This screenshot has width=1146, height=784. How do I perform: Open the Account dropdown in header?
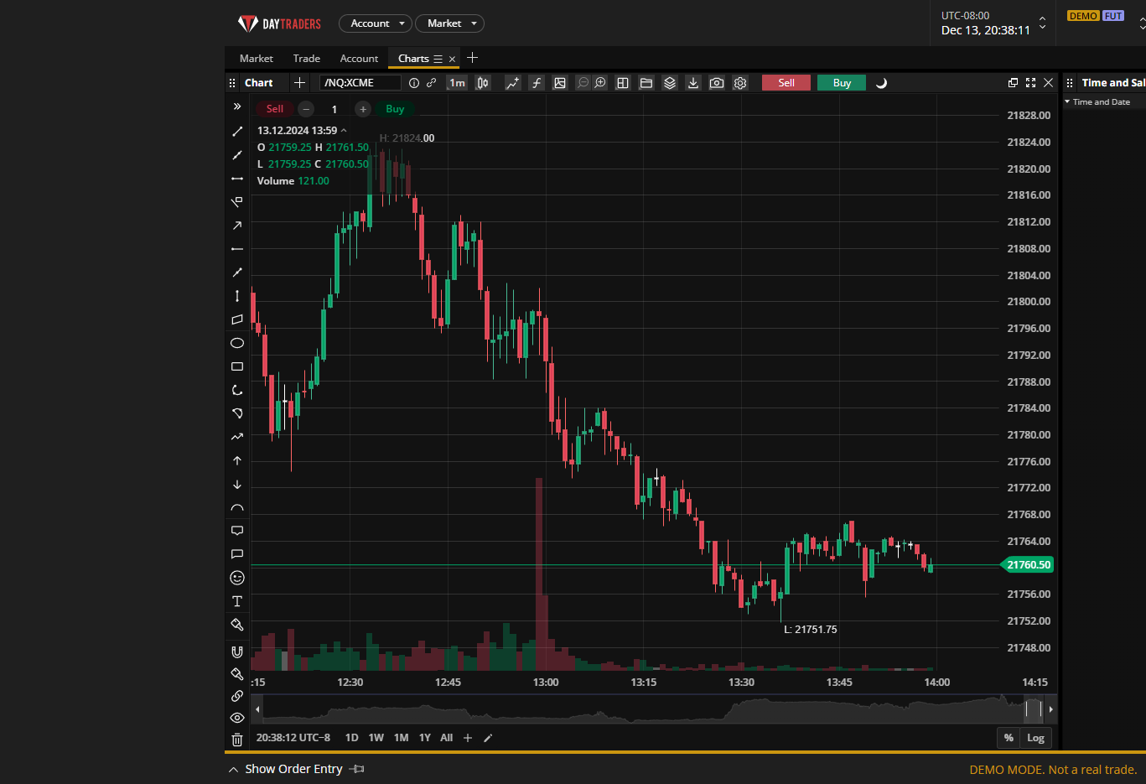click(x=375, y=23)
